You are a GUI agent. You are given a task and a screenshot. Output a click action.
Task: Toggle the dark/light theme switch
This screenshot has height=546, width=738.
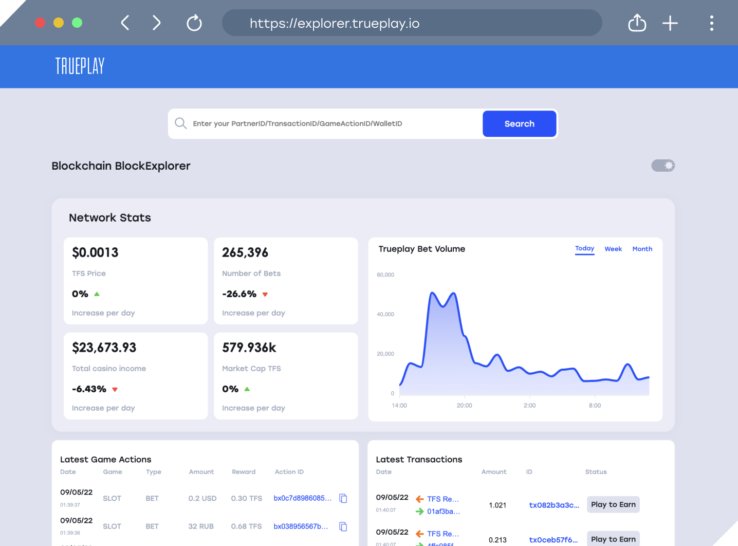(x=663, y=166)
